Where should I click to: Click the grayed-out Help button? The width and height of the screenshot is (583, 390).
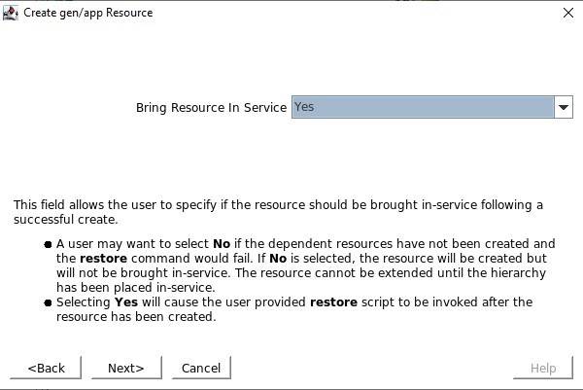(543, 368)
